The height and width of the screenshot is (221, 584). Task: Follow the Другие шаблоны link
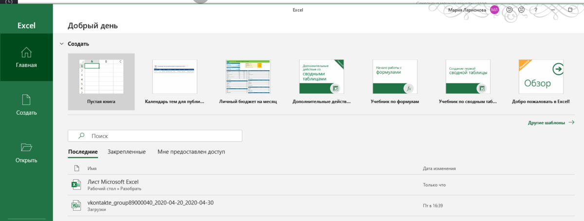[551, 123]
